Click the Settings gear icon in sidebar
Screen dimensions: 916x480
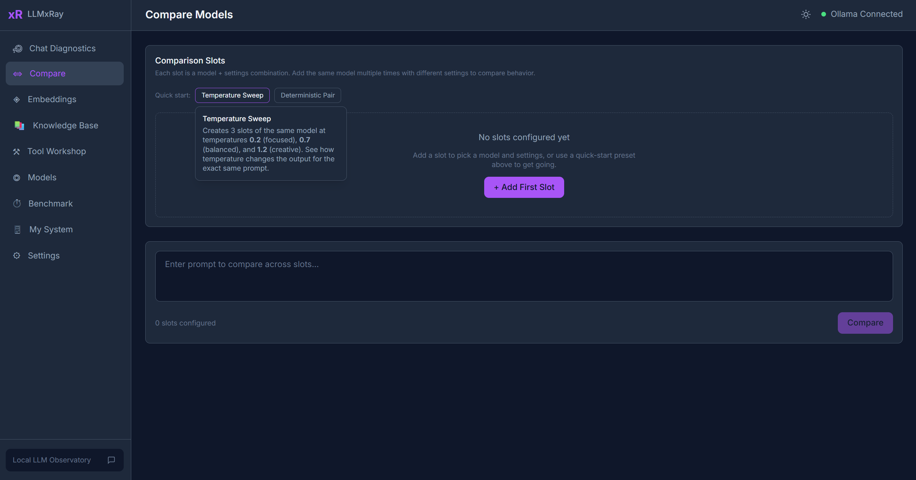[x=17, y=256]
